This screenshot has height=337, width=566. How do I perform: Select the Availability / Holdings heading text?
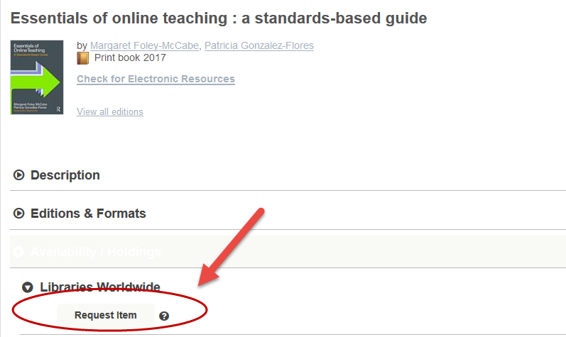point(96,252)
